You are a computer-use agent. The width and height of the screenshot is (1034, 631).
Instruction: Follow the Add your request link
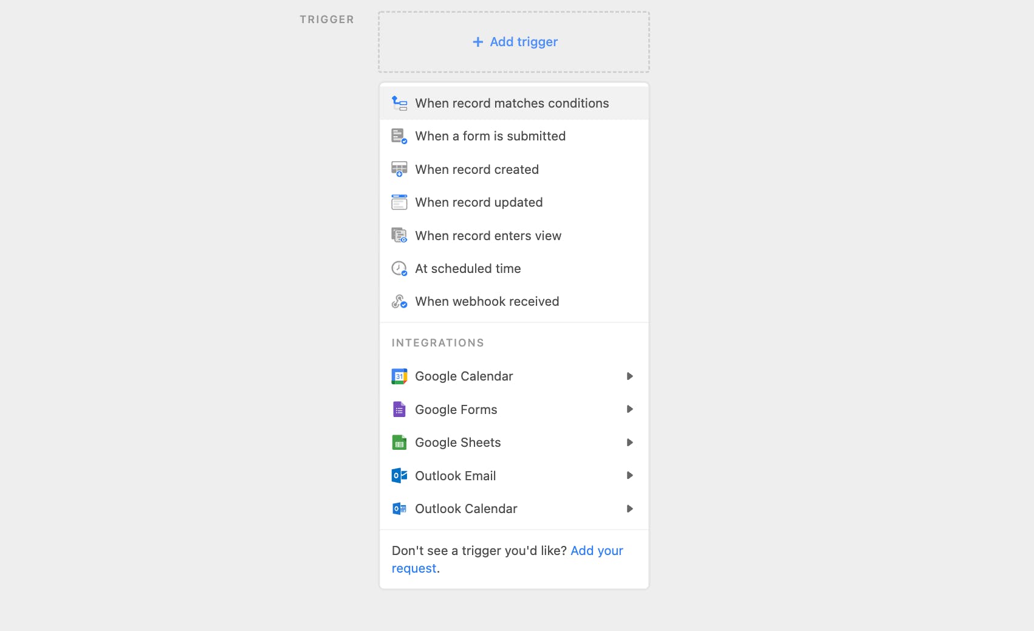pos(597,551)
